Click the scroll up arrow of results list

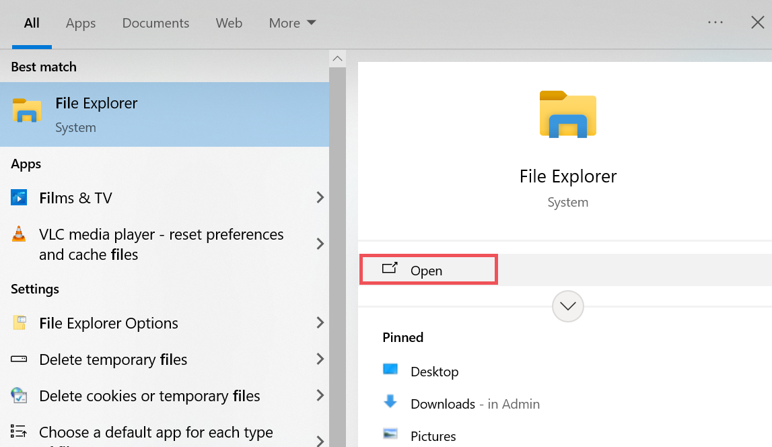337,59
